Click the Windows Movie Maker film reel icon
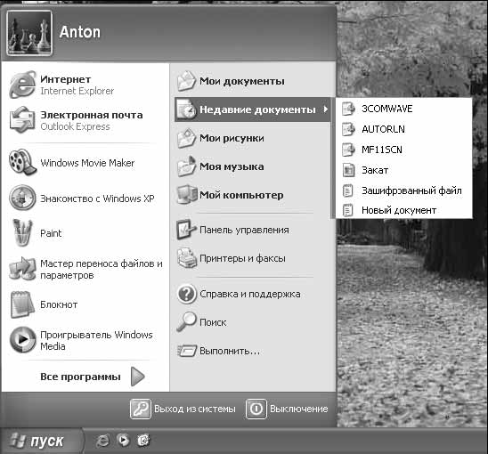 pos(22,162)
